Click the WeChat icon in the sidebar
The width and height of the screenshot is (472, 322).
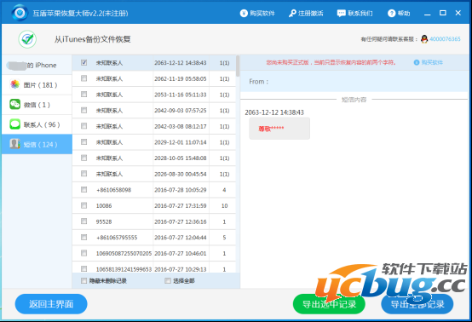[14, 105]
